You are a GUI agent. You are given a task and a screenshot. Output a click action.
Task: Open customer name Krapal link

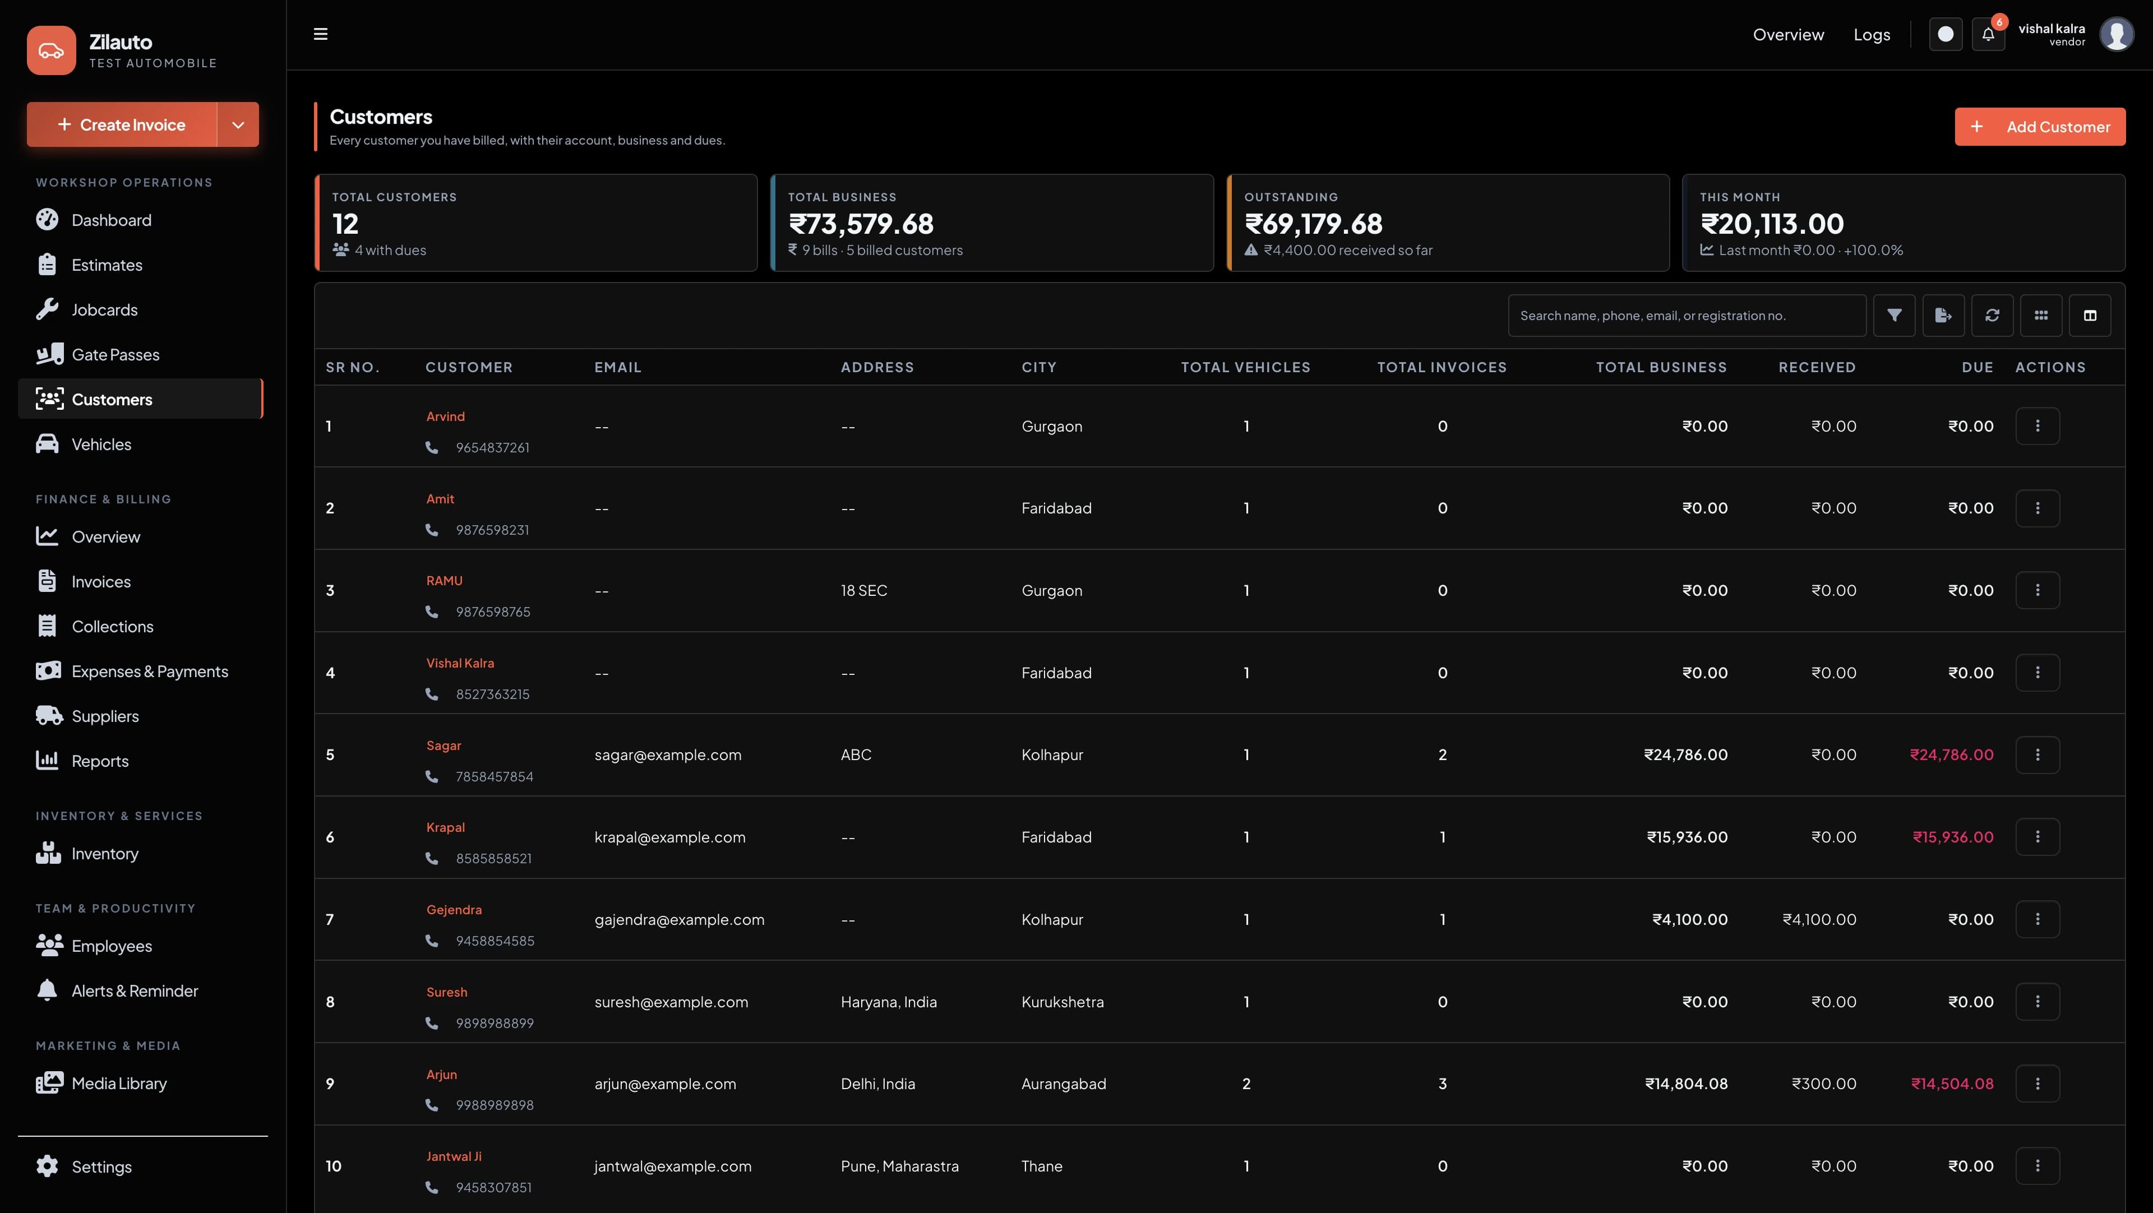[x=446, y=827]
